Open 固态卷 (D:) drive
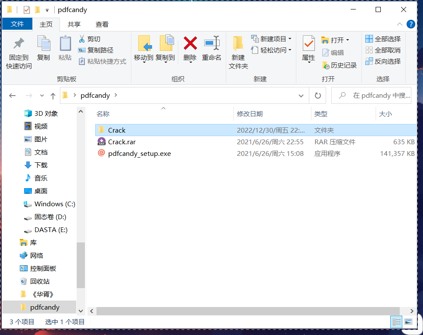The height and width of the screenshot is (335, 423). click(x=45, y=217)
